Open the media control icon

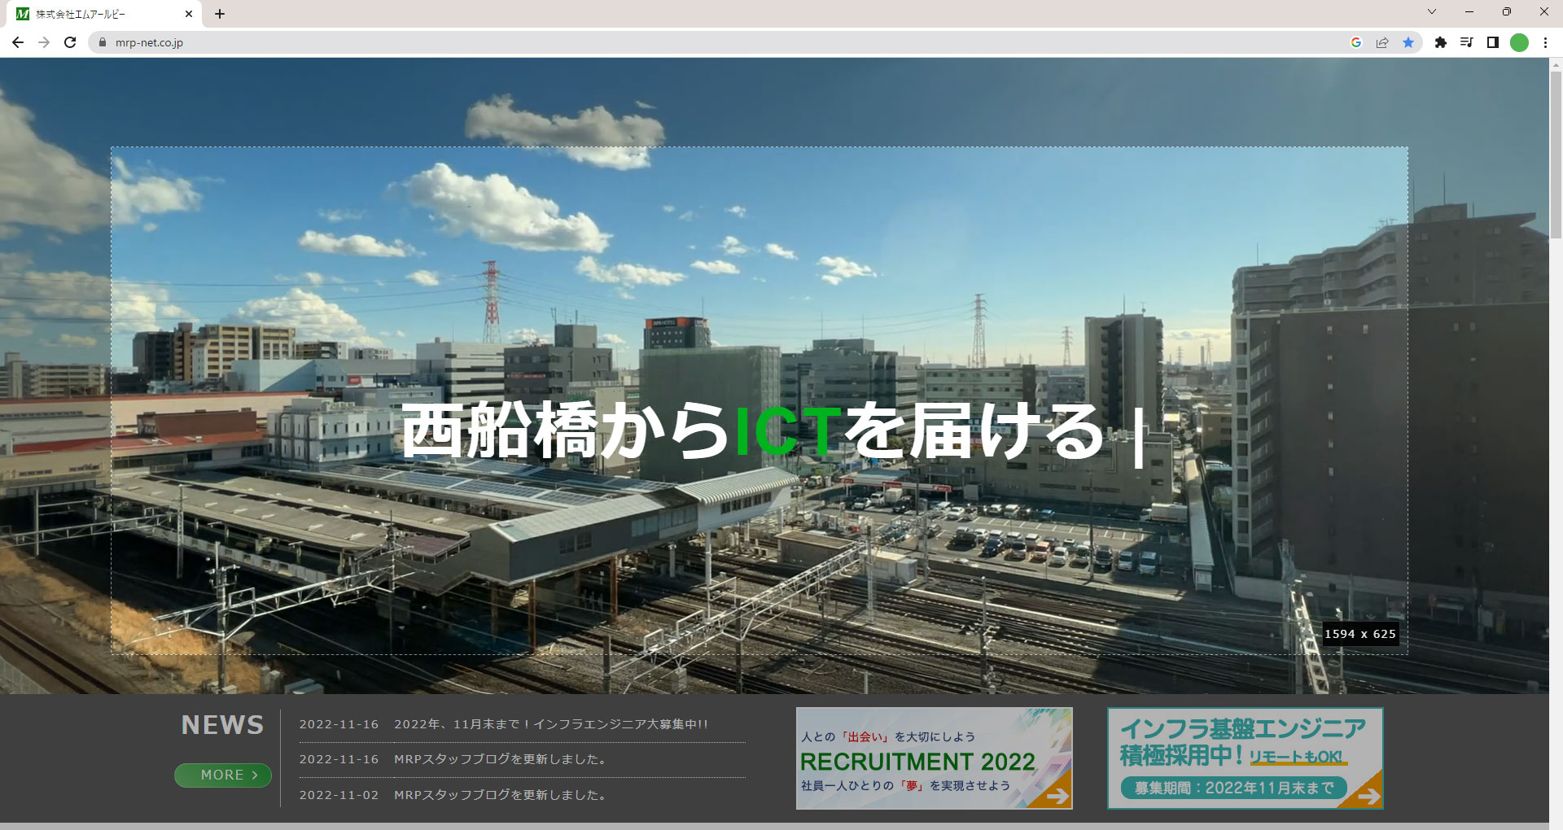point(1467,42)
